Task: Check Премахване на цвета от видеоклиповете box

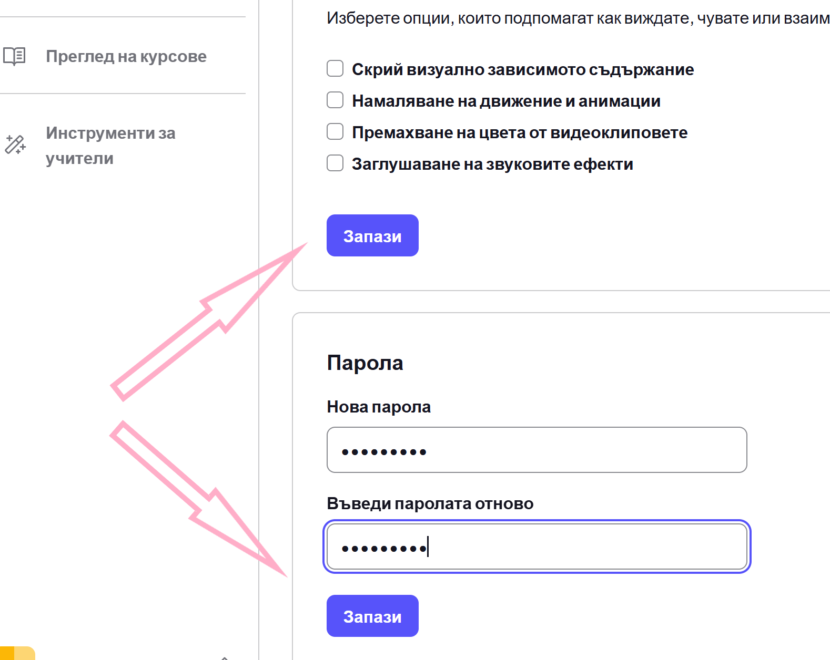Action: (x=335, y=131)
